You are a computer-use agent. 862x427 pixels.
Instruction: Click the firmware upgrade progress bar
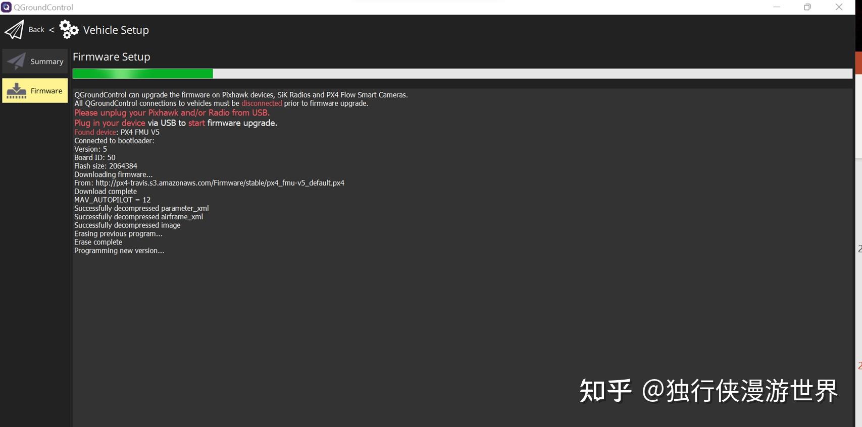[x=462, y=74]
